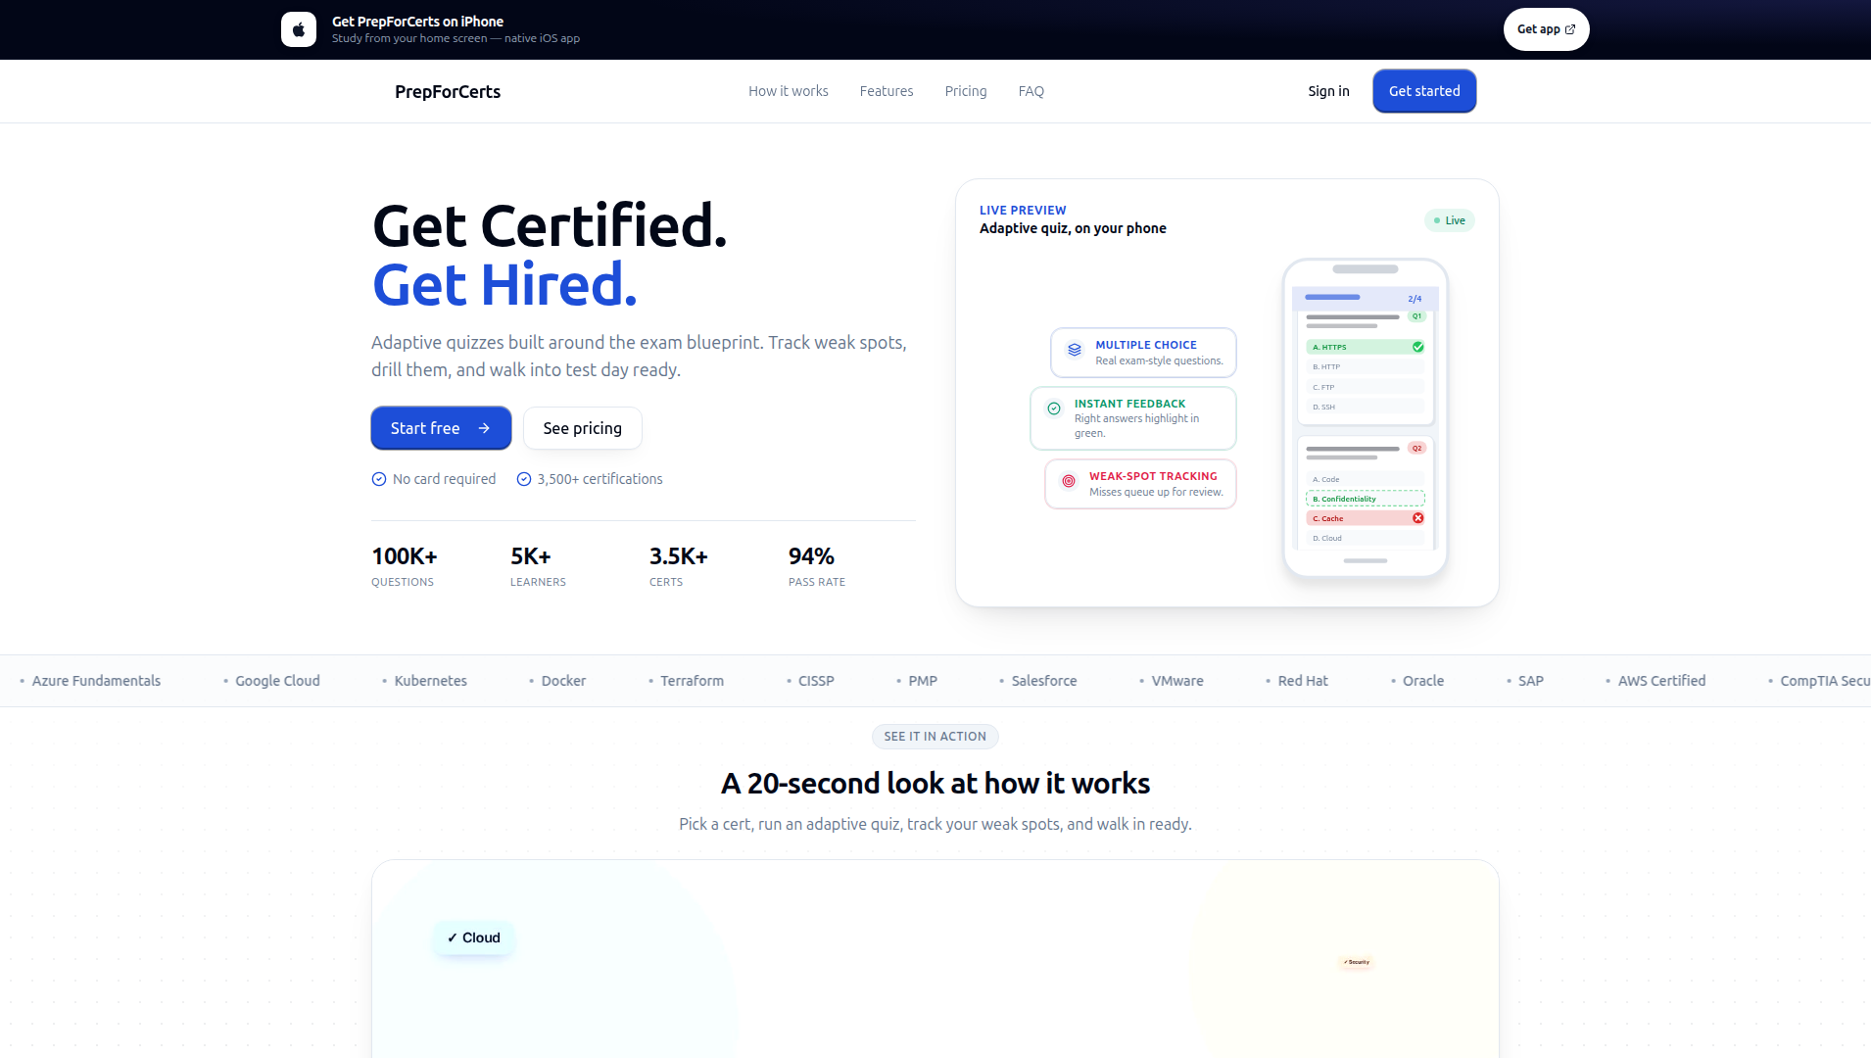
Task: Click the 94% Pass Rate stat
Action: [x=817, y=566]
